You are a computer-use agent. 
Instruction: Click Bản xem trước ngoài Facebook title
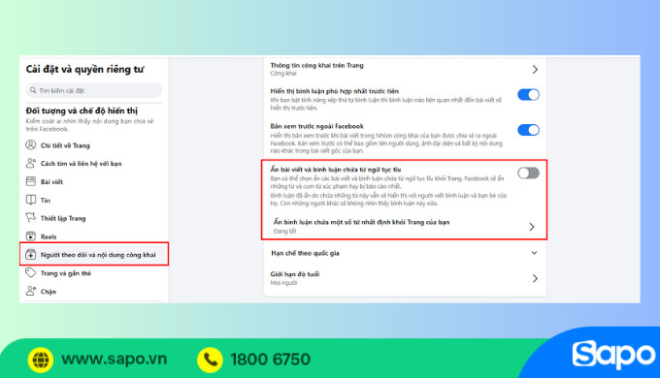pyautogui.click(x=317, y=126)
